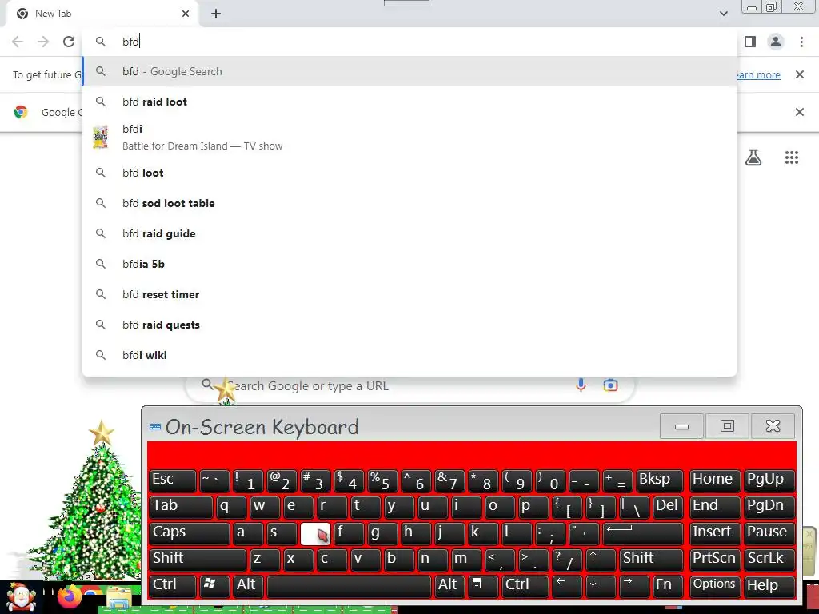Viewport: 819px width, 614px height.
Task: Click the Insert key on the keyboard
Action: coord(714,532)
